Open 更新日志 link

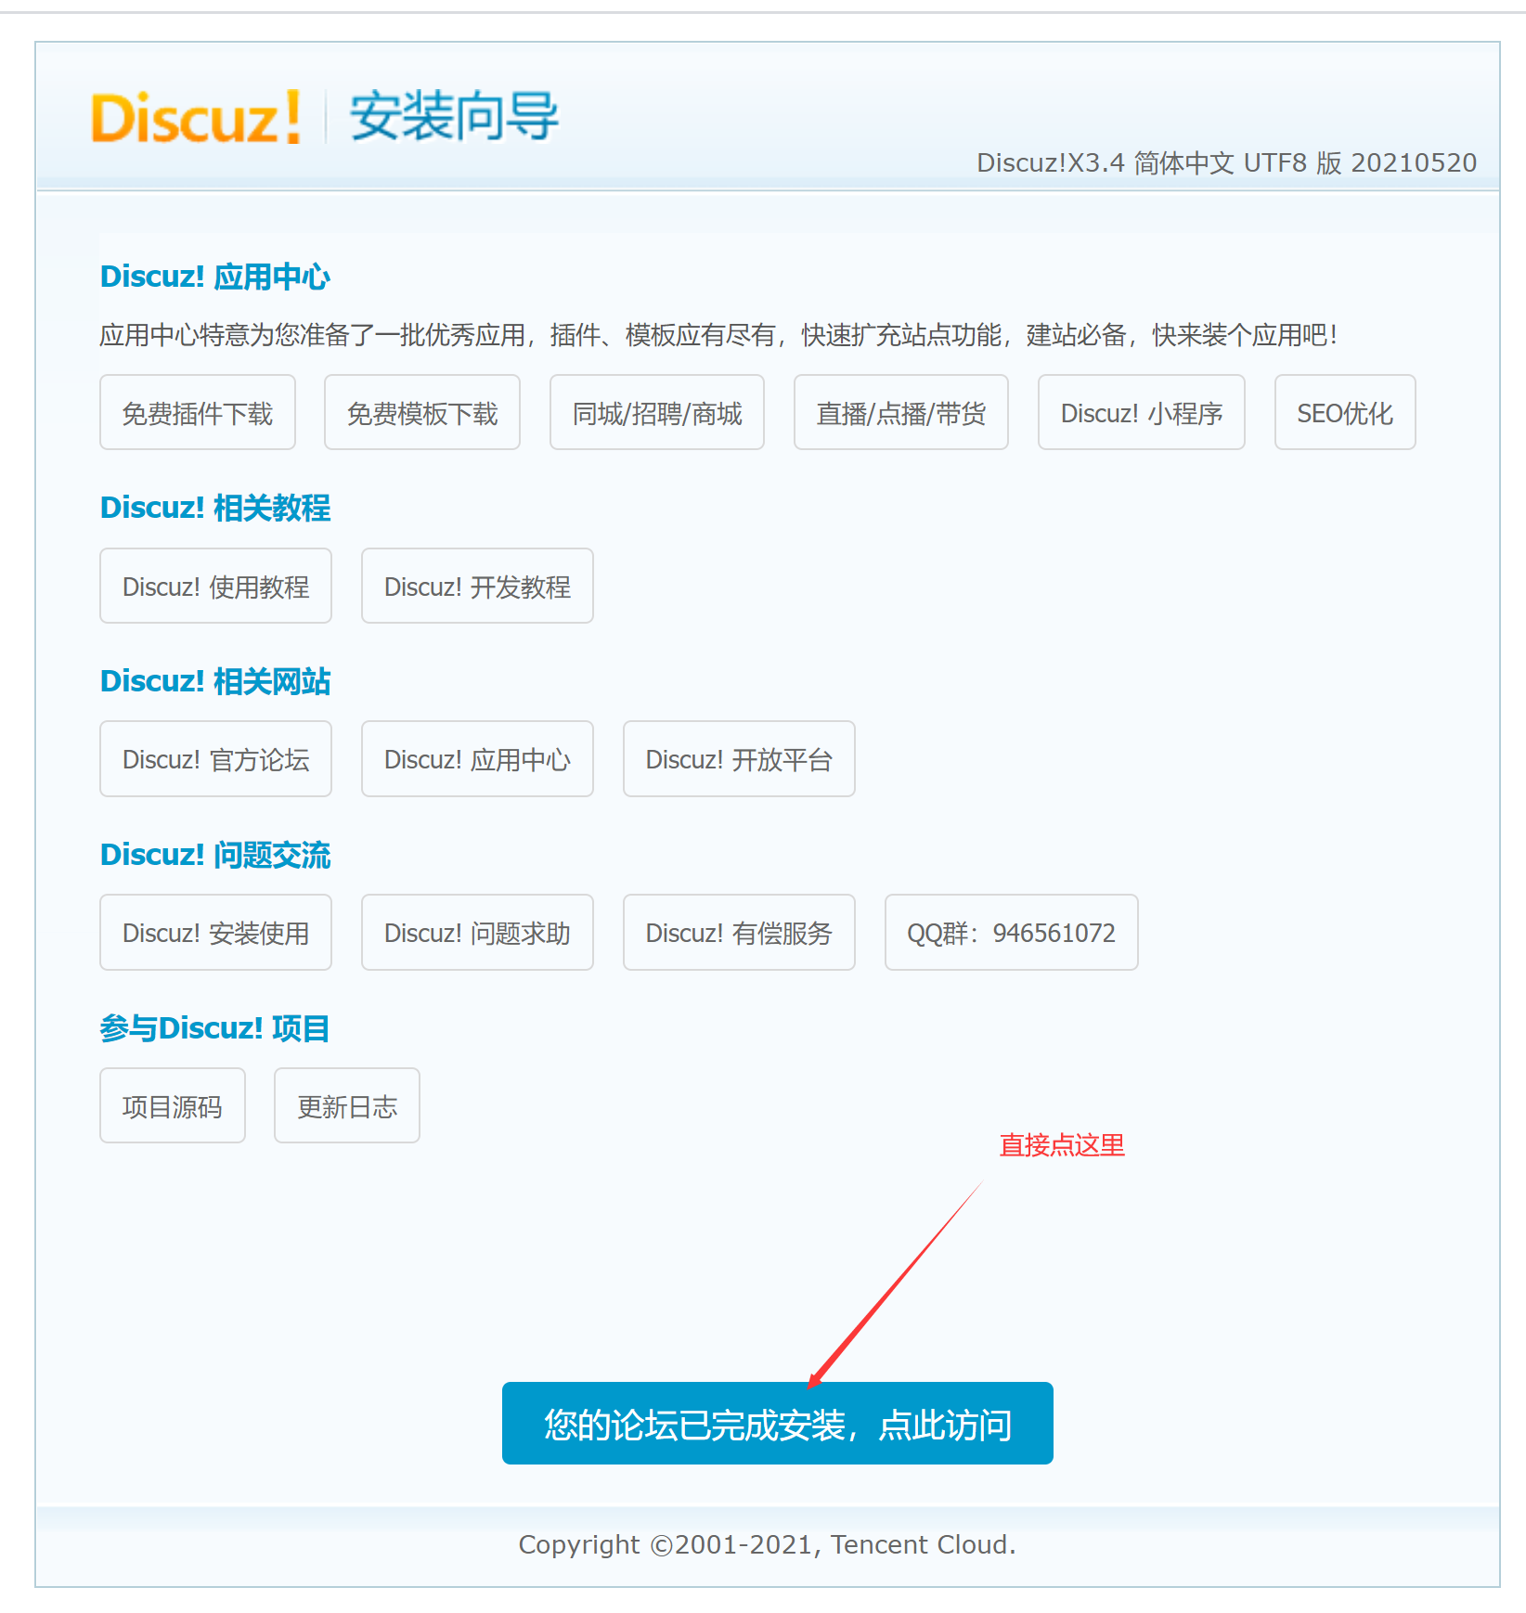[x=347, y=1105]
